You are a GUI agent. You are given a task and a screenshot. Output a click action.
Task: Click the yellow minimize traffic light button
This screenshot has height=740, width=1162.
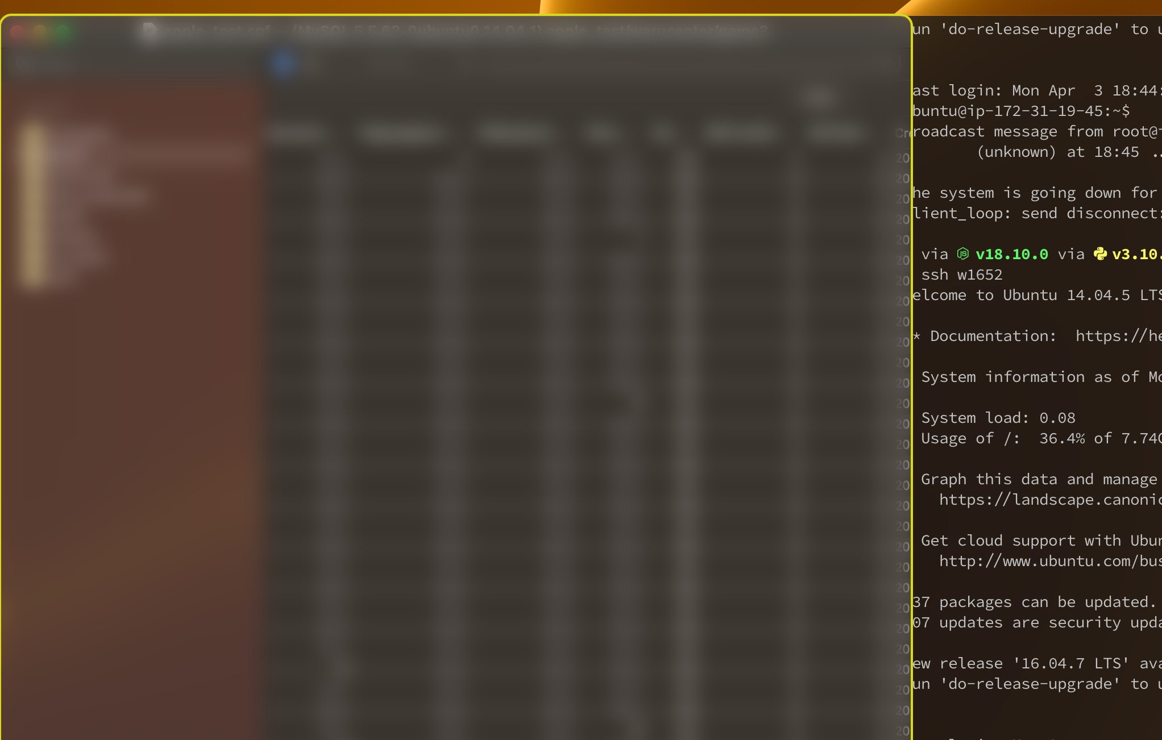click(x=40, y=31)
